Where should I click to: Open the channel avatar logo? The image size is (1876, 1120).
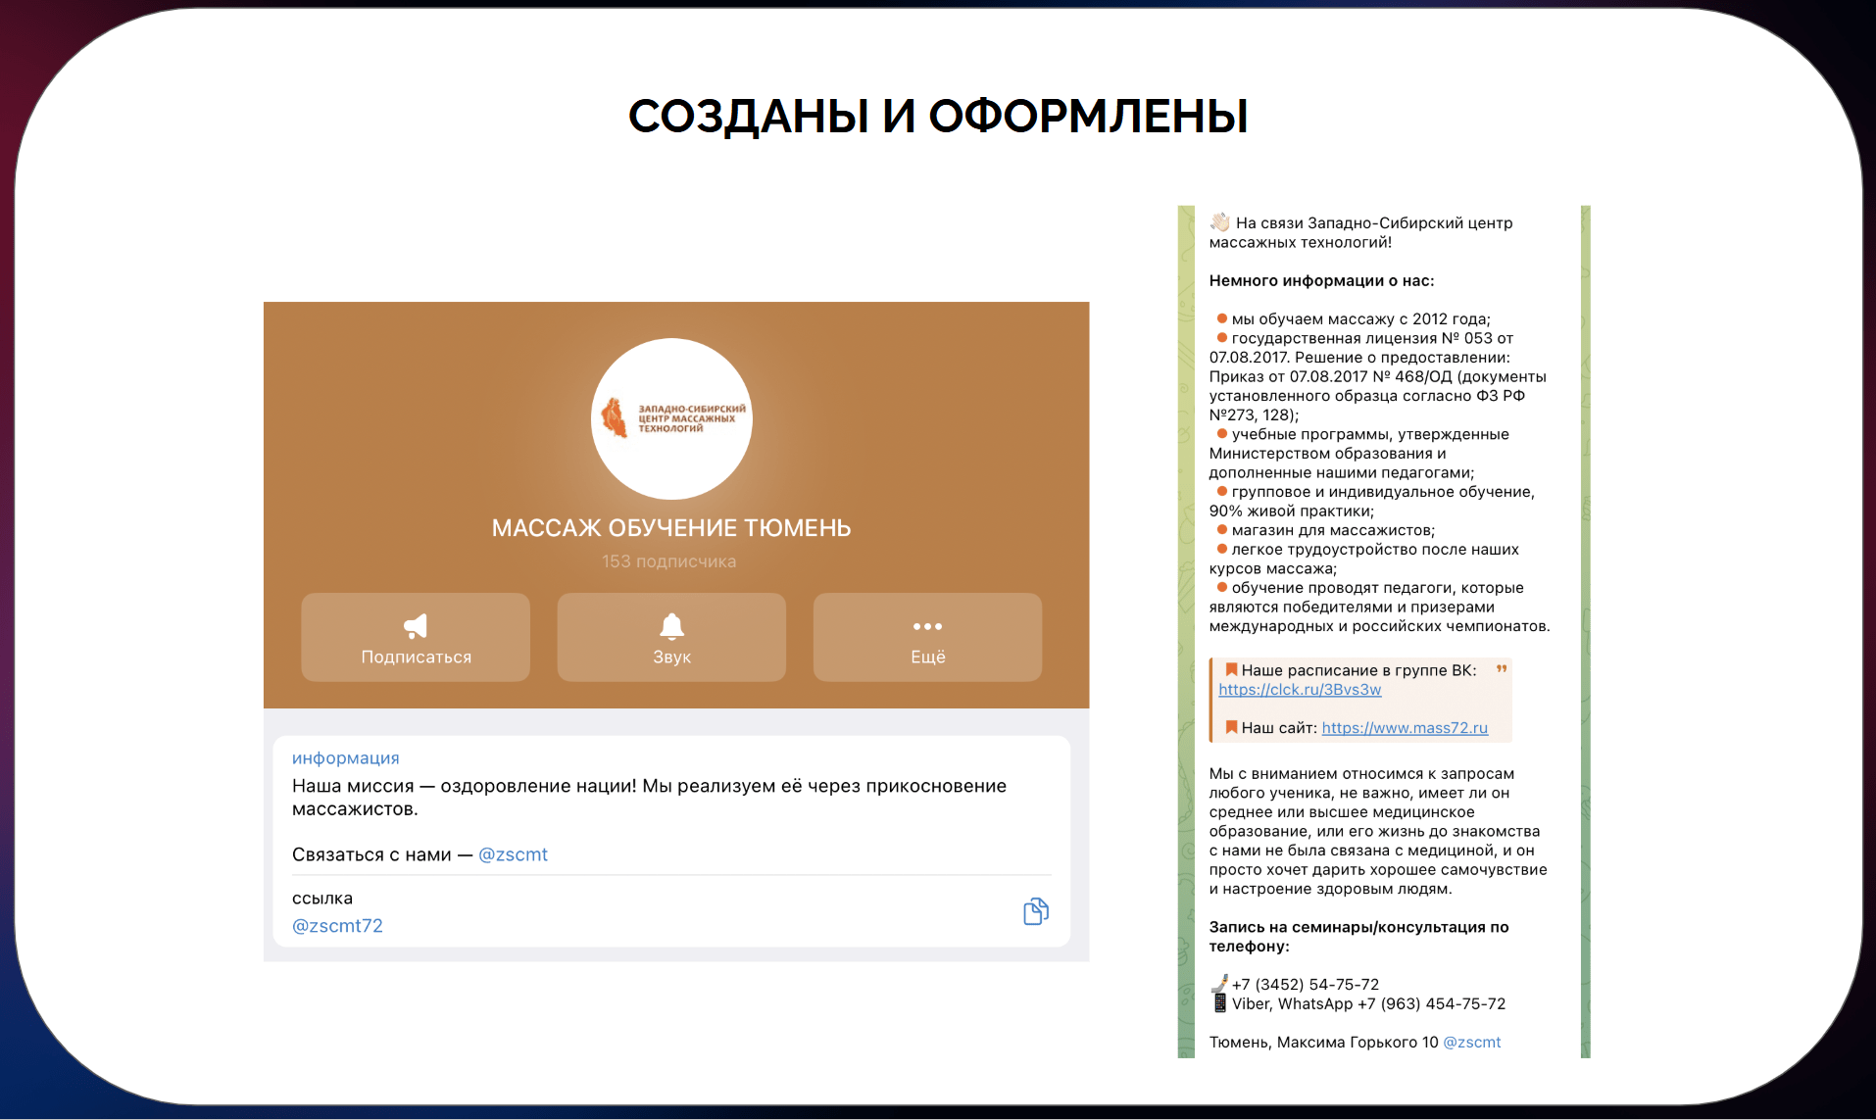tap(671, 418)
